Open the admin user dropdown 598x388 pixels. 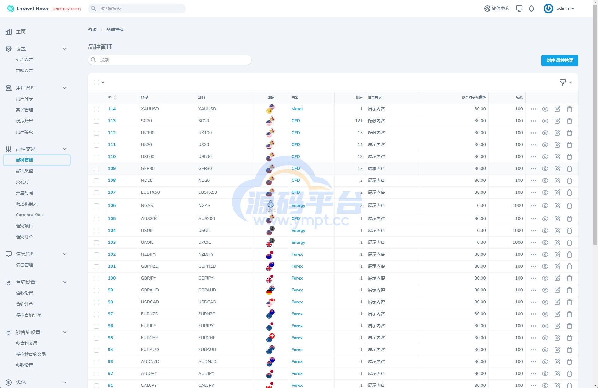pos(566,9)
